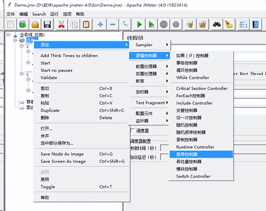
Task: Click the Cut scissors icon
Action: [x=61, y=25]
